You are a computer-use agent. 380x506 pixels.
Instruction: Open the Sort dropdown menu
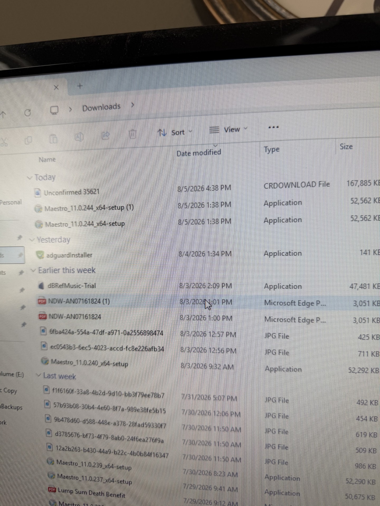pos(175,132)
